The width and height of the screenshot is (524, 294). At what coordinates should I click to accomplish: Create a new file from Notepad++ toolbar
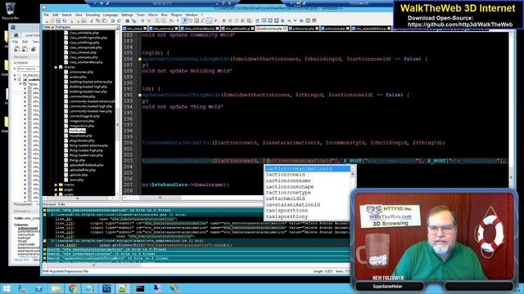[x=47, y=20]
